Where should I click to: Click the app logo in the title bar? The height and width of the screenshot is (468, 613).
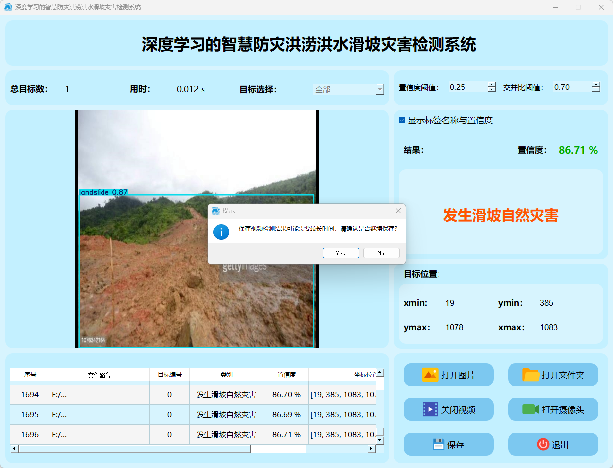point(8,7)
